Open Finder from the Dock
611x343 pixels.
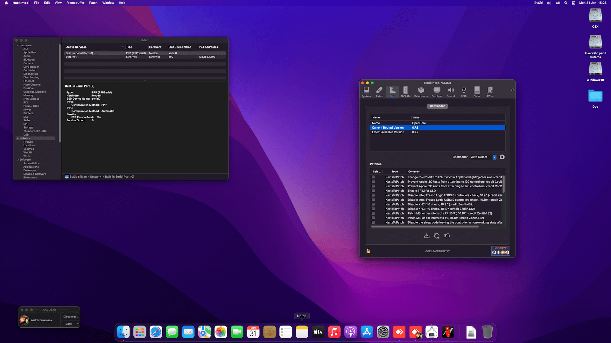pos(123,332)
